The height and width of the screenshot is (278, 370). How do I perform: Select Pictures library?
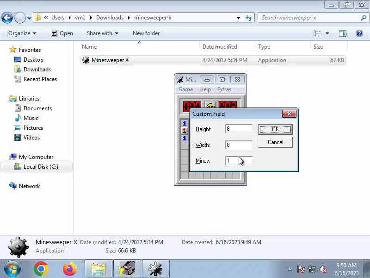click(33, 128)
